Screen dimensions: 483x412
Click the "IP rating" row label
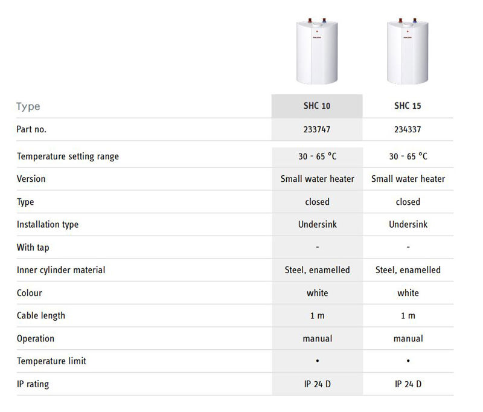pyautogui.click(x=33, y=384)
